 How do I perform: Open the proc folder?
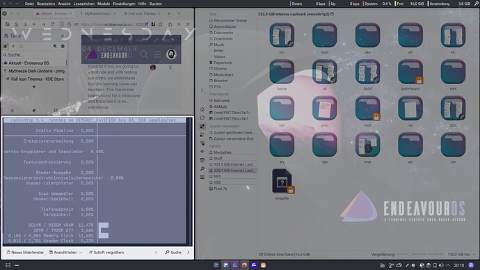(324, 108)
